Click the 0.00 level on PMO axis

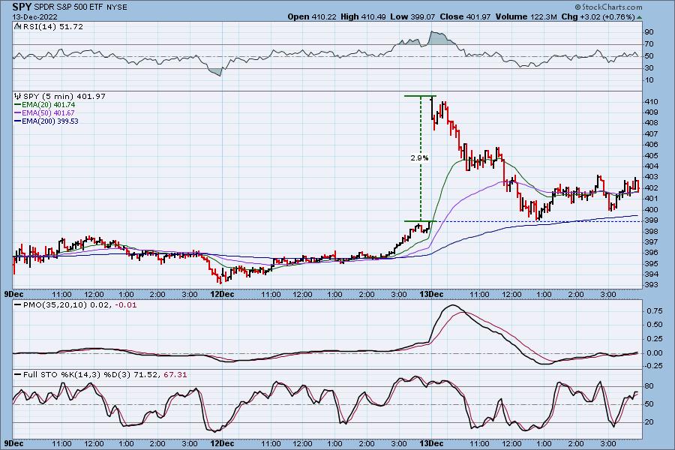click(655, 353)
